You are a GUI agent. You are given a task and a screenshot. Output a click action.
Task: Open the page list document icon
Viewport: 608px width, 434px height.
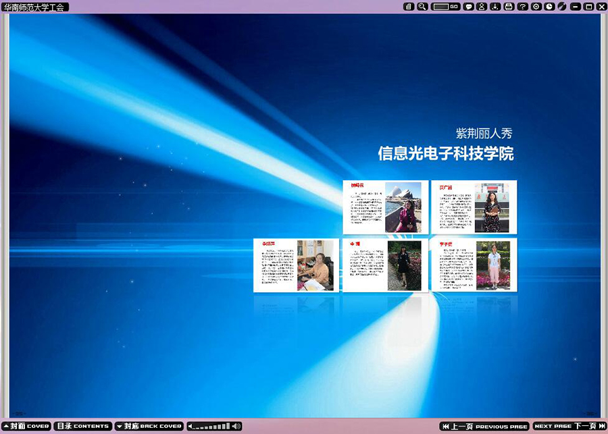[409, 7]
